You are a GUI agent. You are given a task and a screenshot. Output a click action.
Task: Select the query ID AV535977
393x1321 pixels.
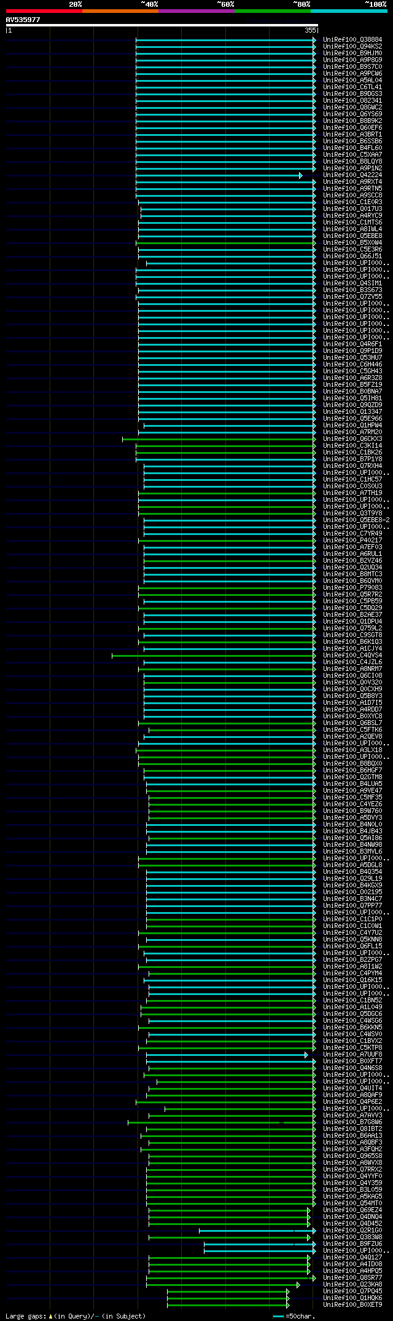tap(23, 20)
